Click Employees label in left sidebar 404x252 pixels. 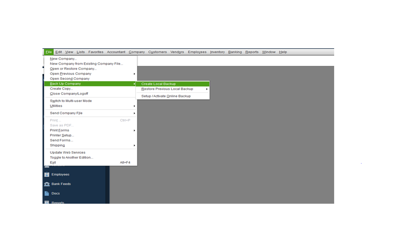pos(60,174)
